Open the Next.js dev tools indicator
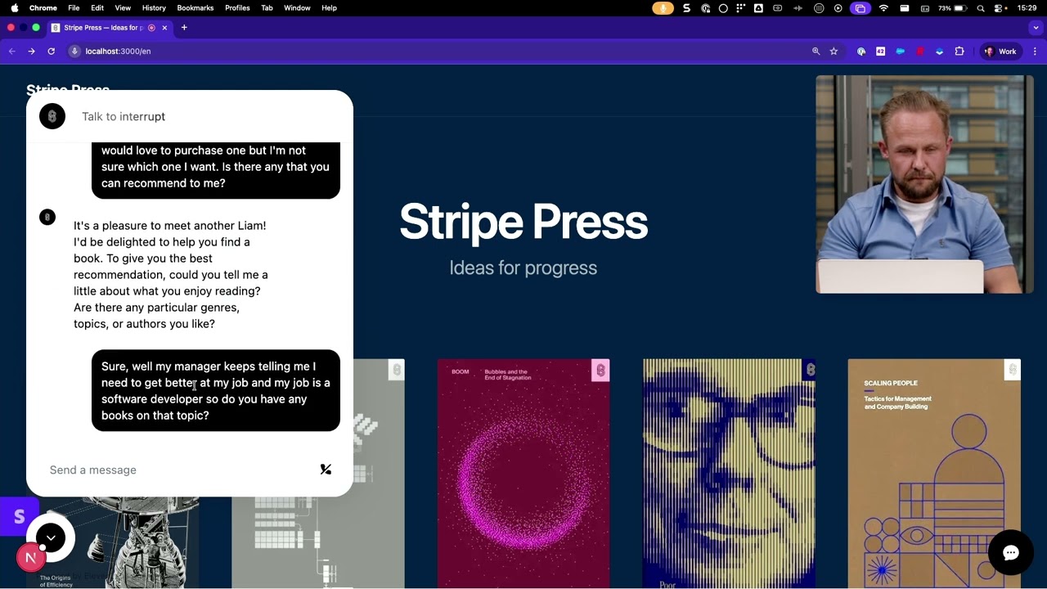Image resolution: width=1047 pixels, height=589 pixels. click(x=30, y=558)
